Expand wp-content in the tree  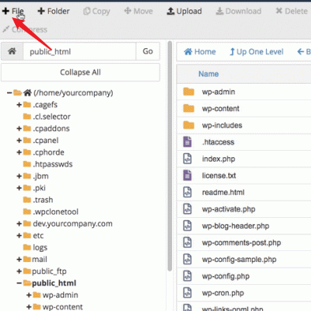pos(29,307)
